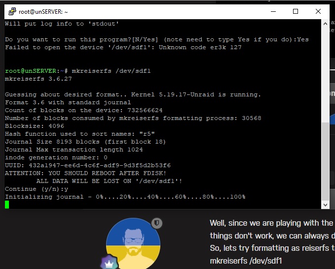This screenshot has width=335, height=269.
Task: Click 'mkreiserfs /dev/sdf1' text in forum post
Action: (246, 261)
